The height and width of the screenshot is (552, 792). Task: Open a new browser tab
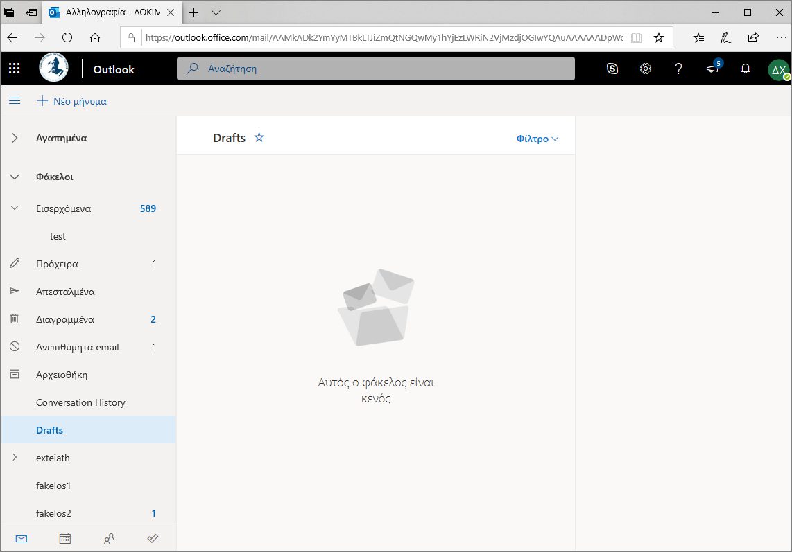194,12
